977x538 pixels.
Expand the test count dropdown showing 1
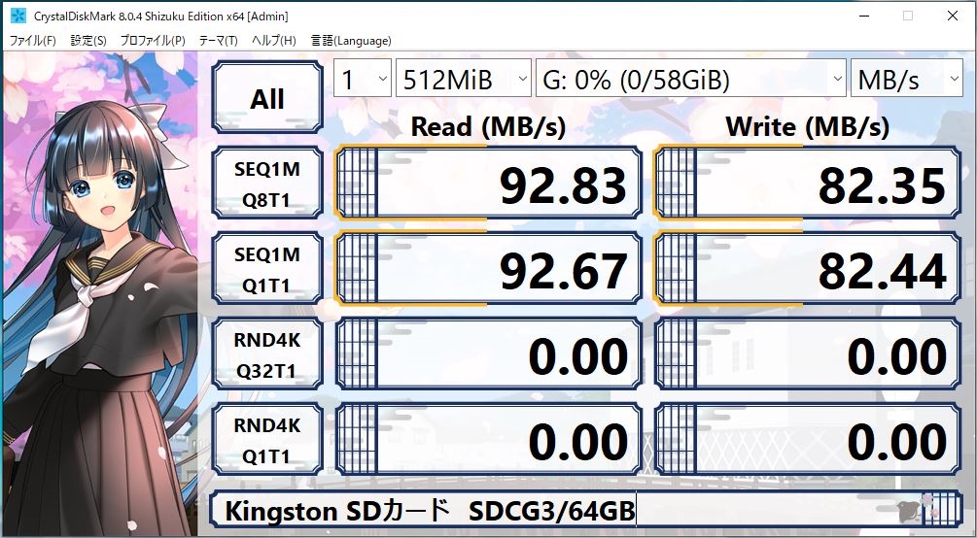363,79
